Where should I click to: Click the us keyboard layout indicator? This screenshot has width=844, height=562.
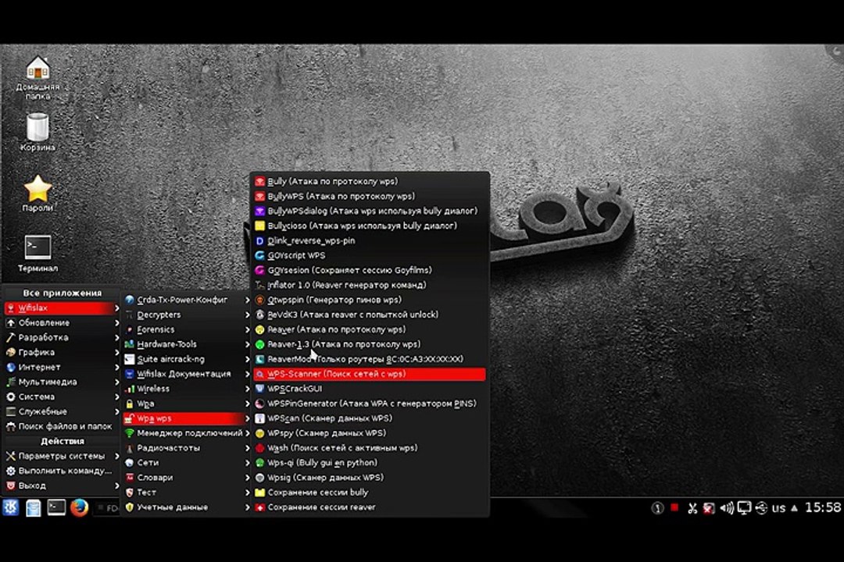click(778, 507)
